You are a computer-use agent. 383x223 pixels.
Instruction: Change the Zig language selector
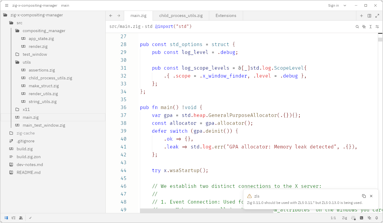click(x=345, y=218)
